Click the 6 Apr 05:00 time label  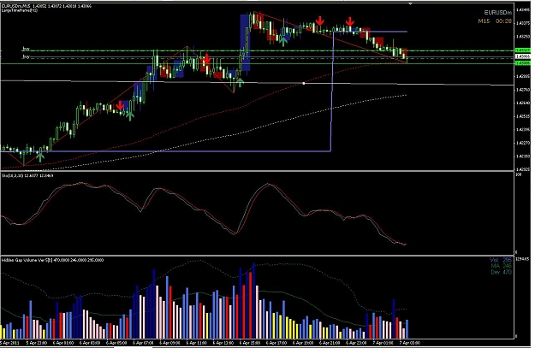[116, 343]
